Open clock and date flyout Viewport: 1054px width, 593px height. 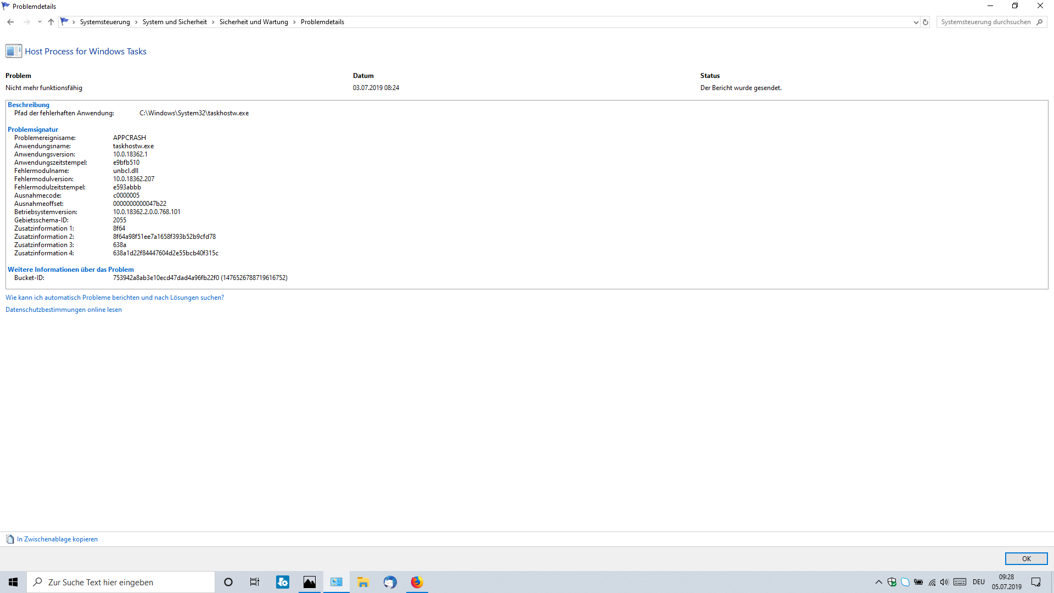click(1007, 582)
